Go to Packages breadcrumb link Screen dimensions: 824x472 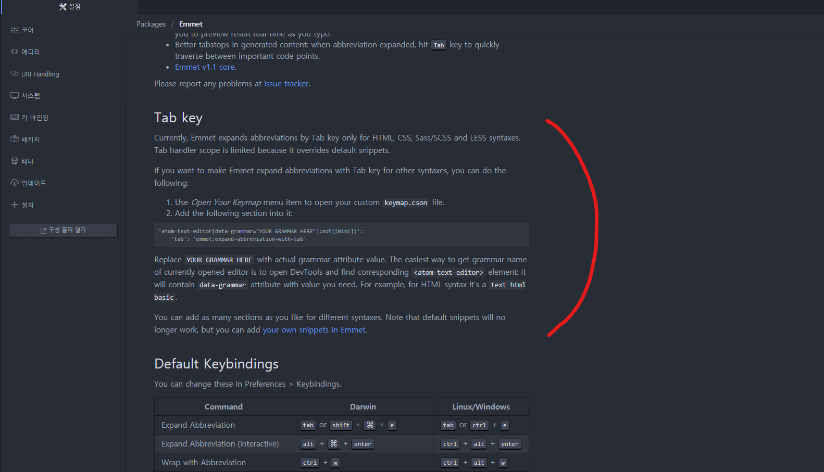tap(151, 24)
